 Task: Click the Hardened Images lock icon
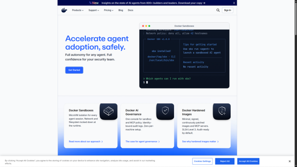(x=222, y=111)
